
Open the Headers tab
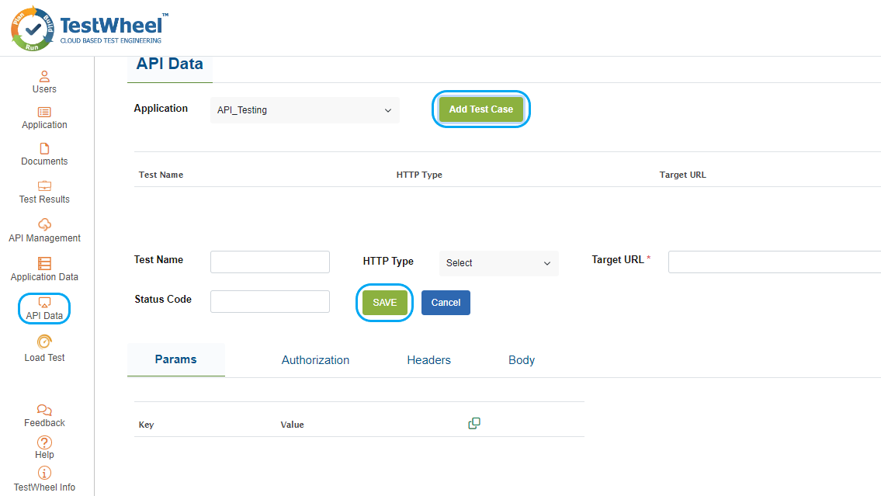point(428,359)
